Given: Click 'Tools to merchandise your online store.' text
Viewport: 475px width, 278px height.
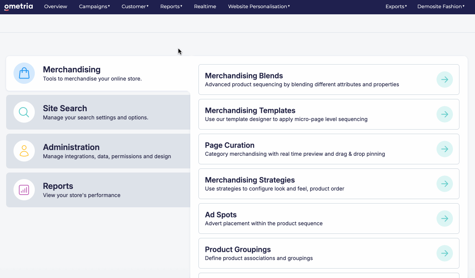Looking at the screenshot, I should click(x=92, y=79).
